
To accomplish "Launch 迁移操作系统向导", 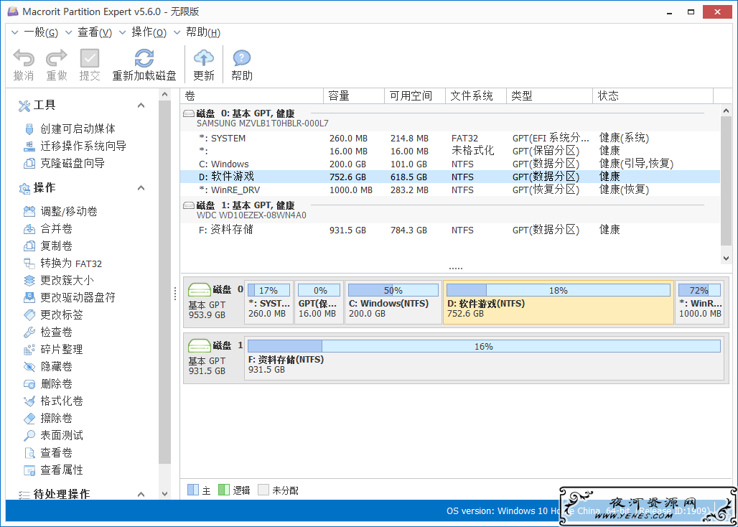I will click(x=75, y=146).
